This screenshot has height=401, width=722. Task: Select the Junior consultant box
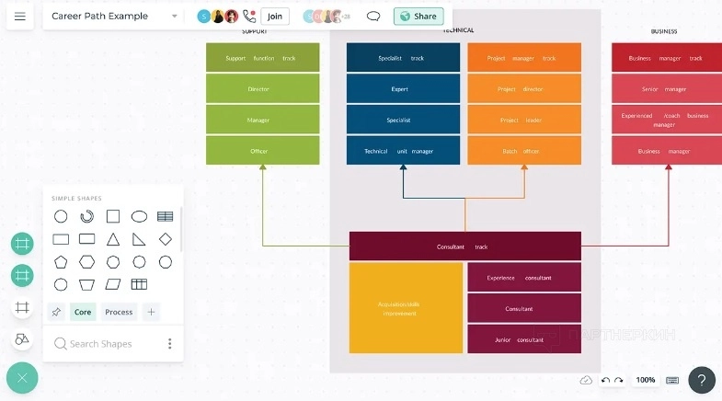[524, 339]
